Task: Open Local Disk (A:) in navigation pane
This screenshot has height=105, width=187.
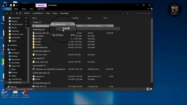Action: click(x=16, y=79)
